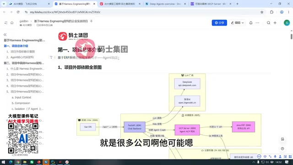Jump to a. Input Context outline item
This screenshot has width=293, height=165.
[22, 98]
